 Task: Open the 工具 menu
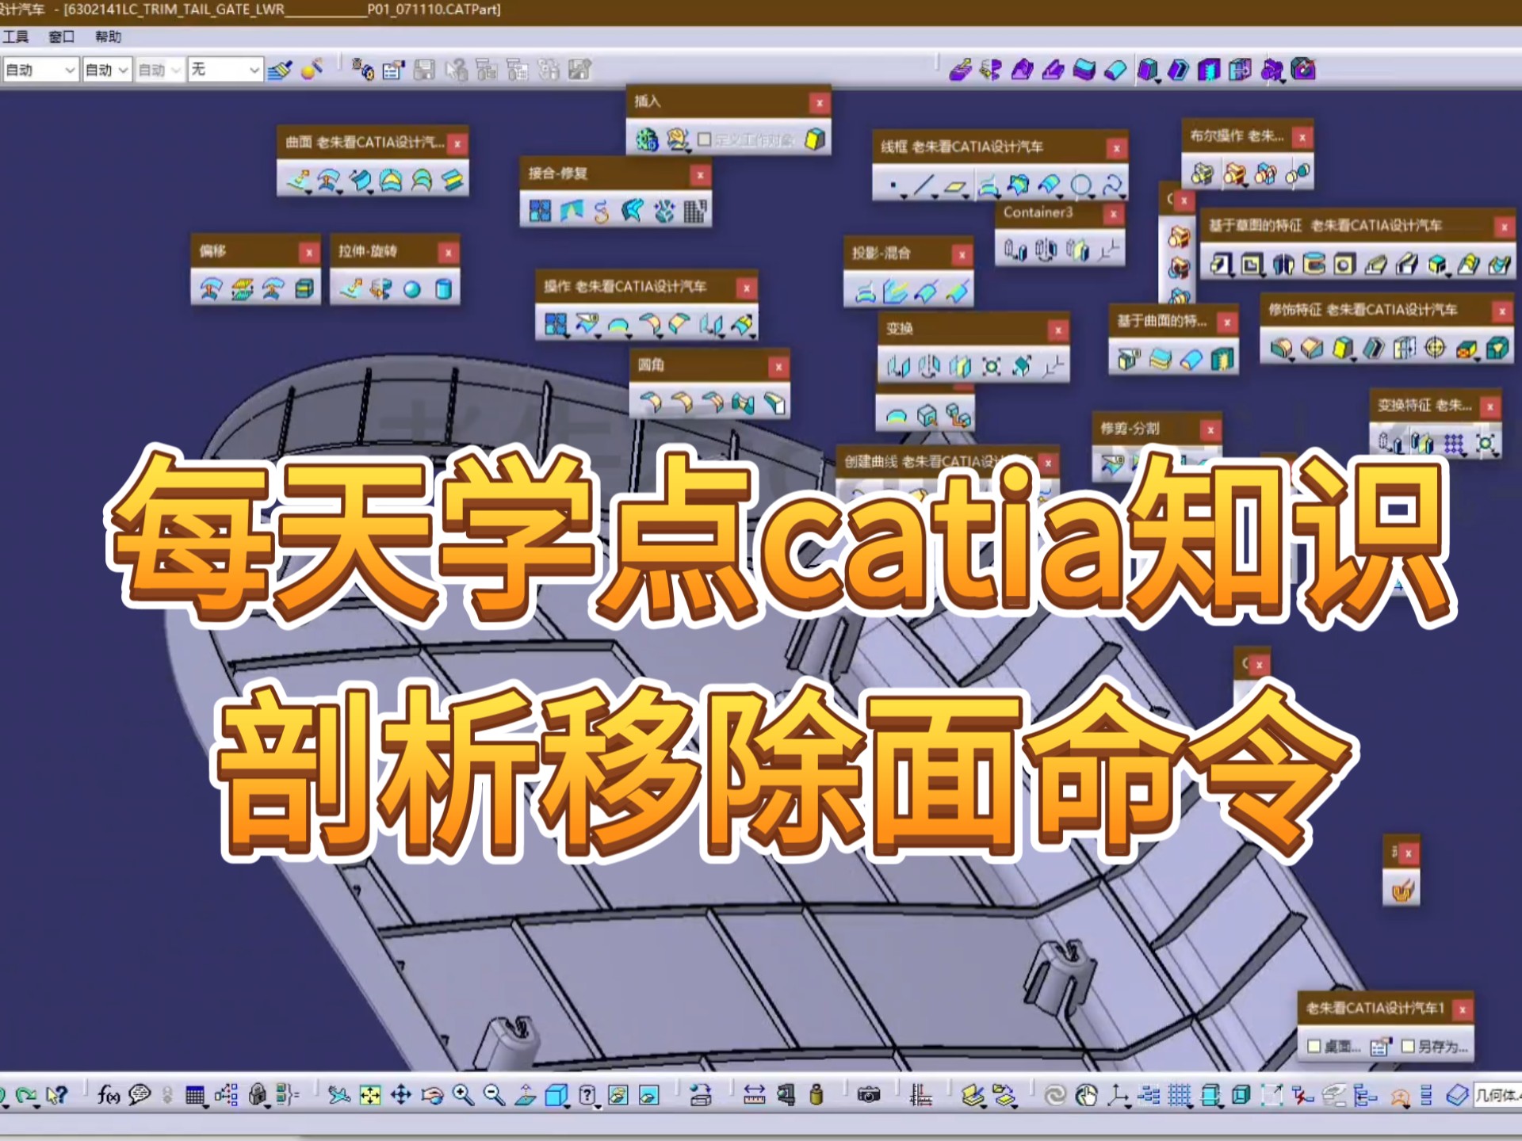15,36
